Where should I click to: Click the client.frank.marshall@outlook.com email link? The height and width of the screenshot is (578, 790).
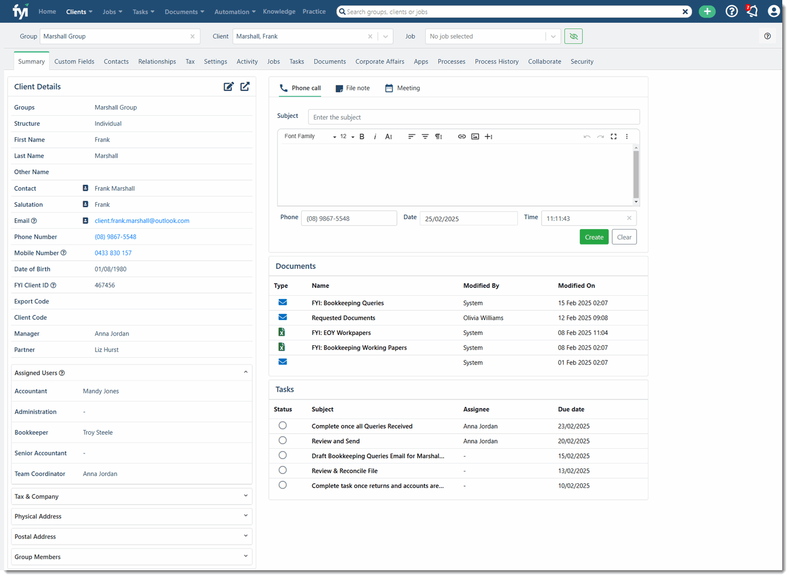(x=142, y=221)
